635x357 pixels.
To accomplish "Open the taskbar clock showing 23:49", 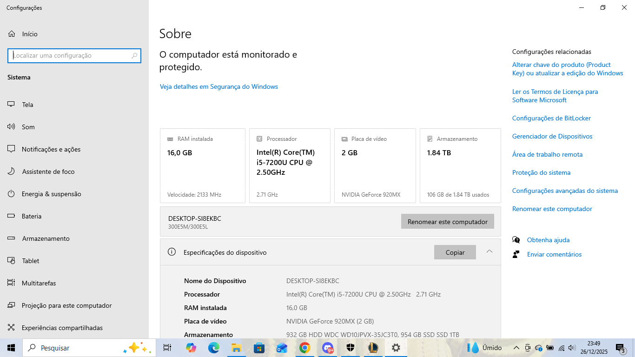I will (594, 348).
